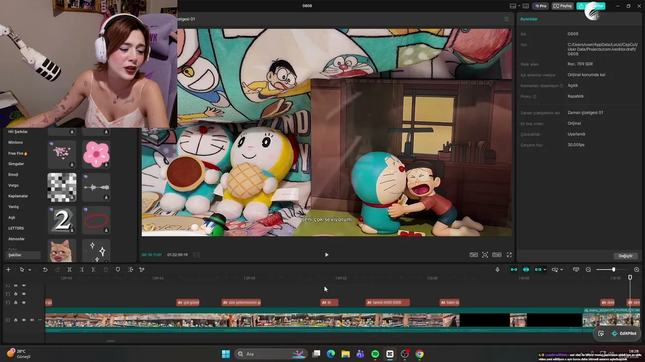Select the 'Minions' sticker category

point(16,142)
